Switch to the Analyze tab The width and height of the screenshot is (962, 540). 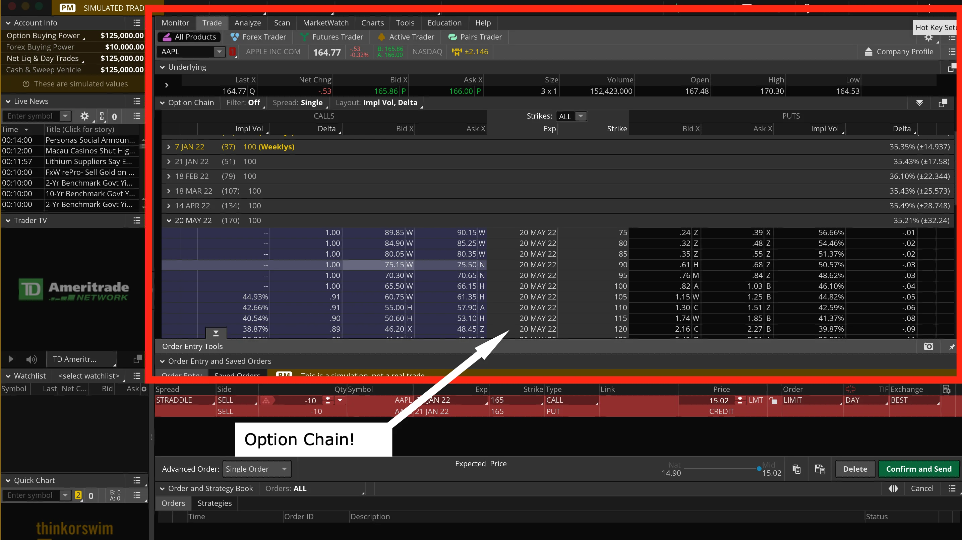[248, 23]
